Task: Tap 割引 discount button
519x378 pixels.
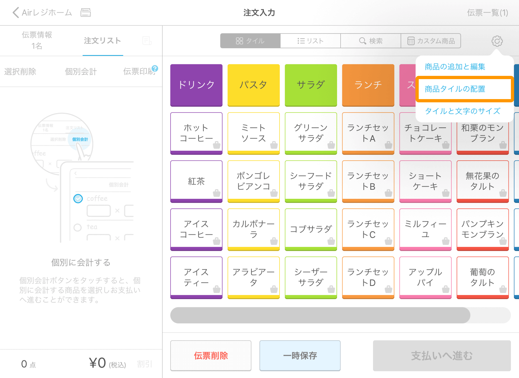Action: point(144,364)
